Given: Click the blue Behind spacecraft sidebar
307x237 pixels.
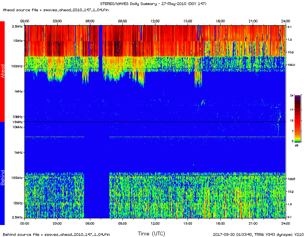Looking at the screenshot, I should (x=2, y=173).
